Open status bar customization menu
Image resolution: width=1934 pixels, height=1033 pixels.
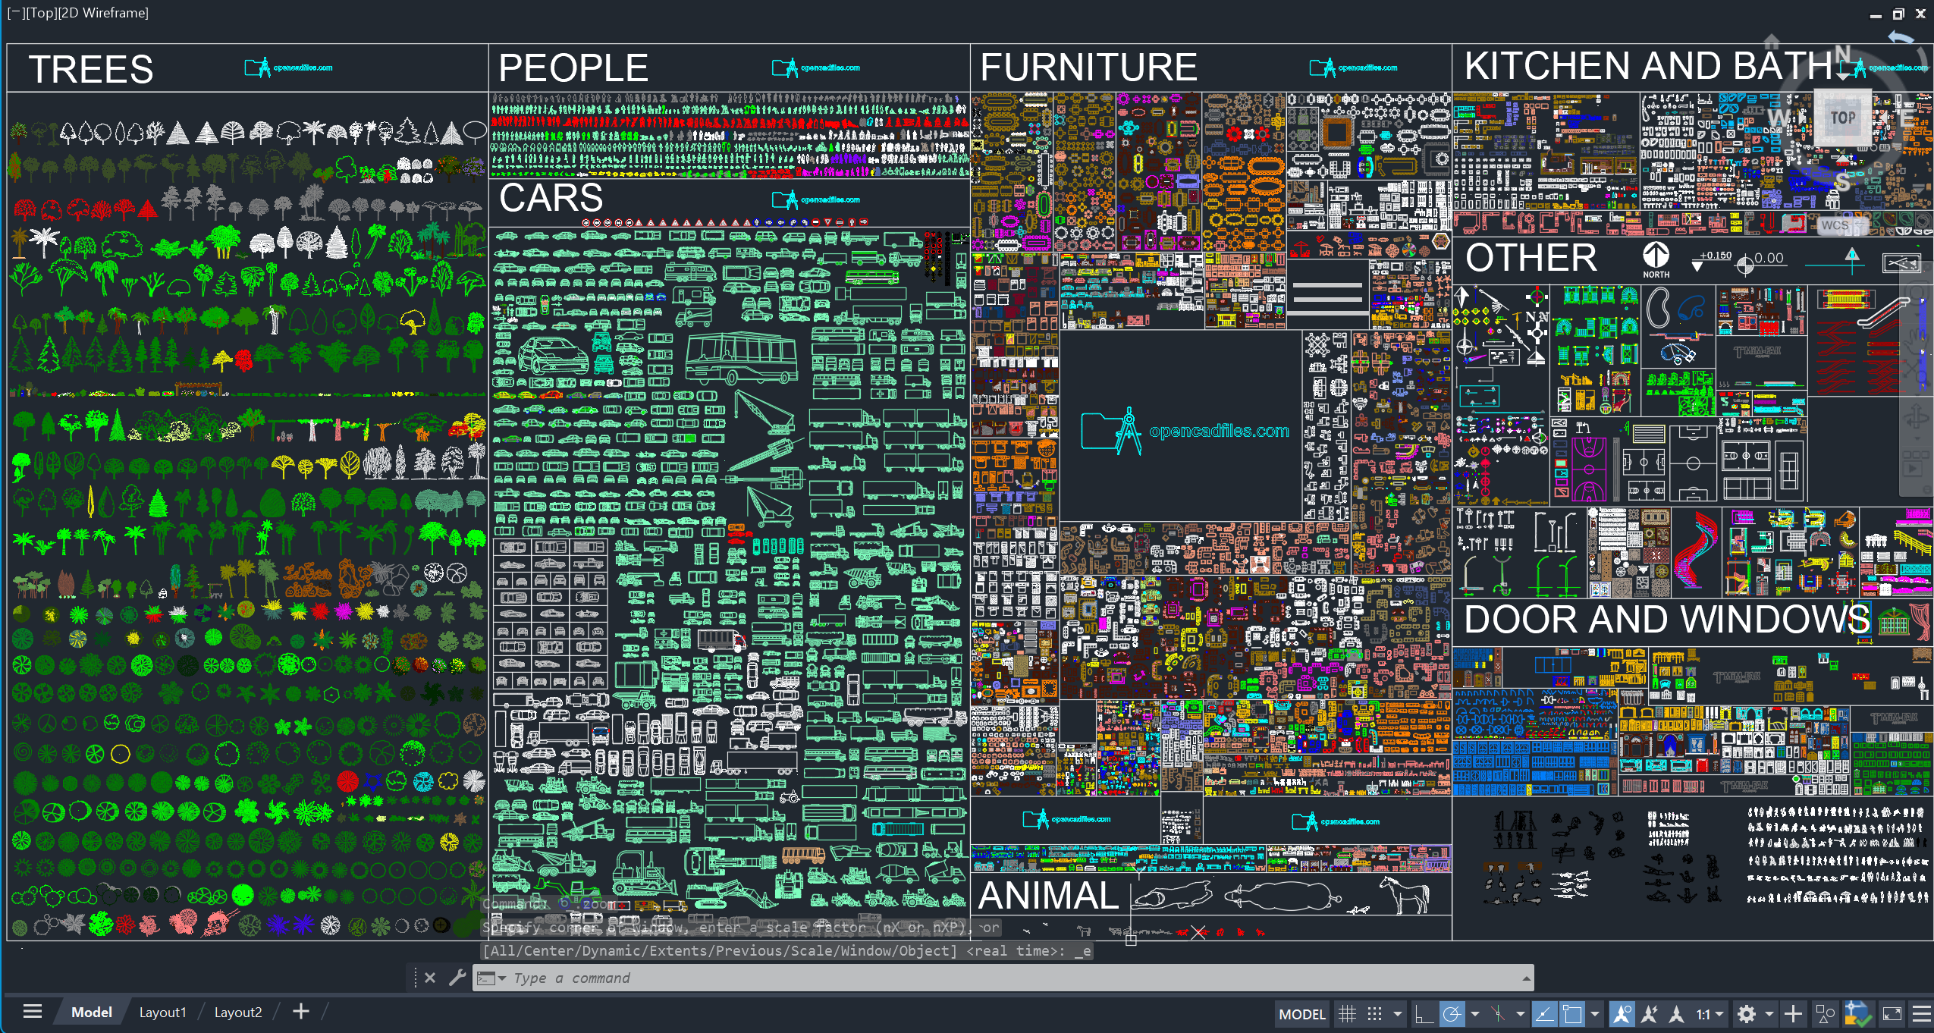(1921, 1013)
